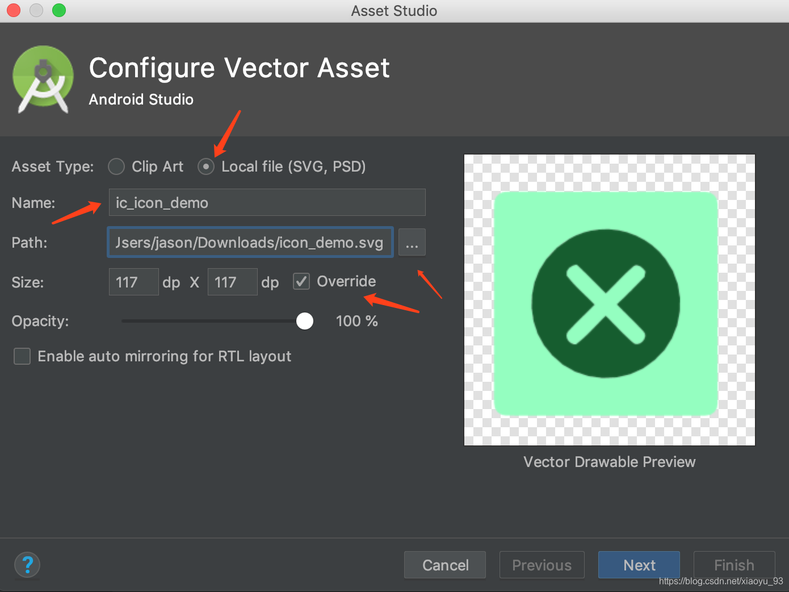Click the green maximize button in title bar
The height and width of the screenshot is (592, 789).
(58, 10)
